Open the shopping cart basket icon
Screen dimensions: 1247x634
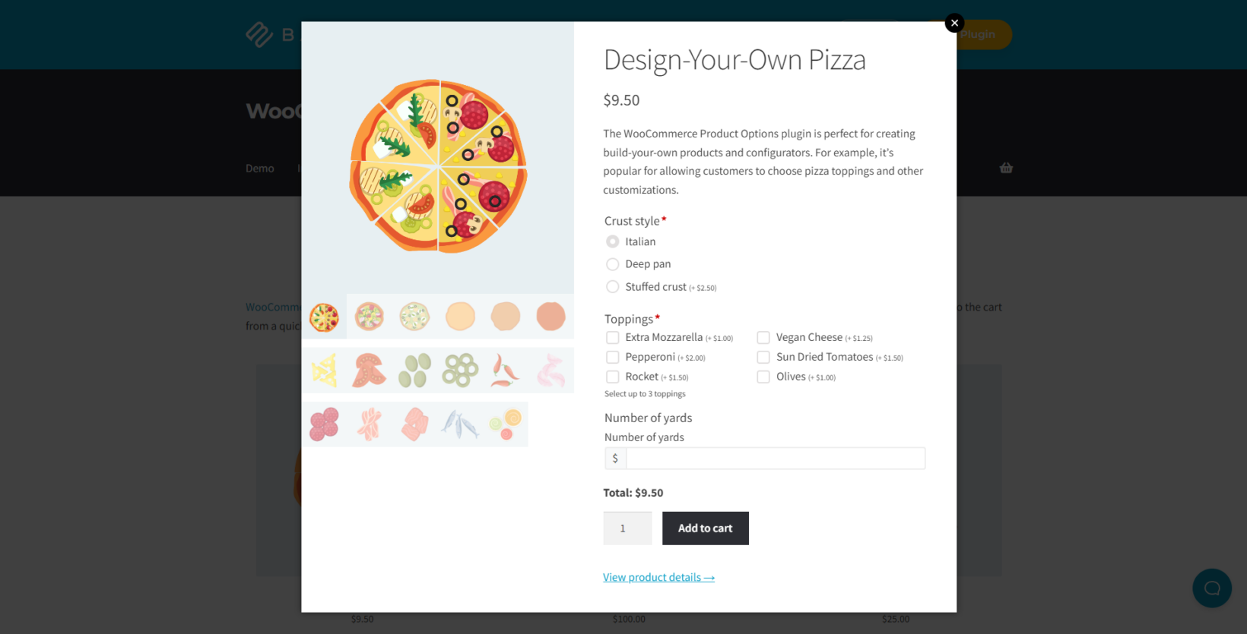1006,168
